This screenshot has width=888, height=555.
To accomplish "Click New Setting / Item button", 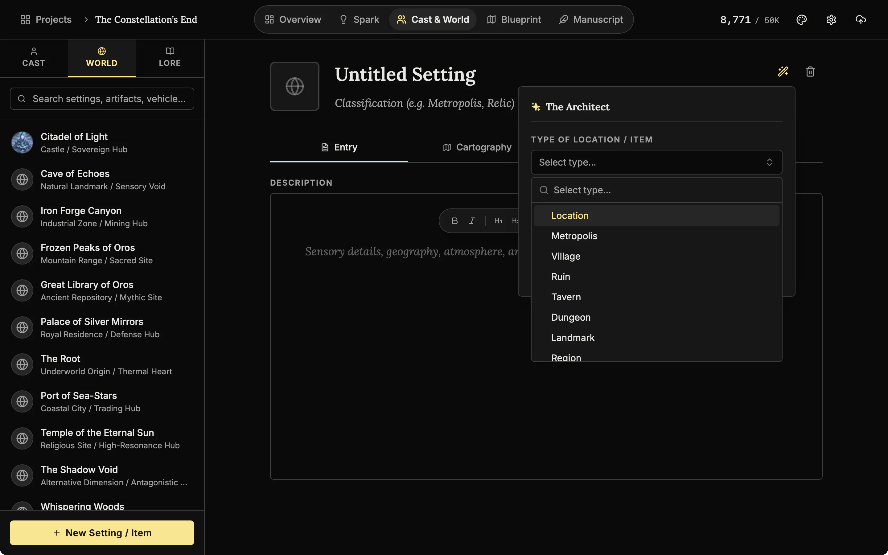I will (102, 532).
